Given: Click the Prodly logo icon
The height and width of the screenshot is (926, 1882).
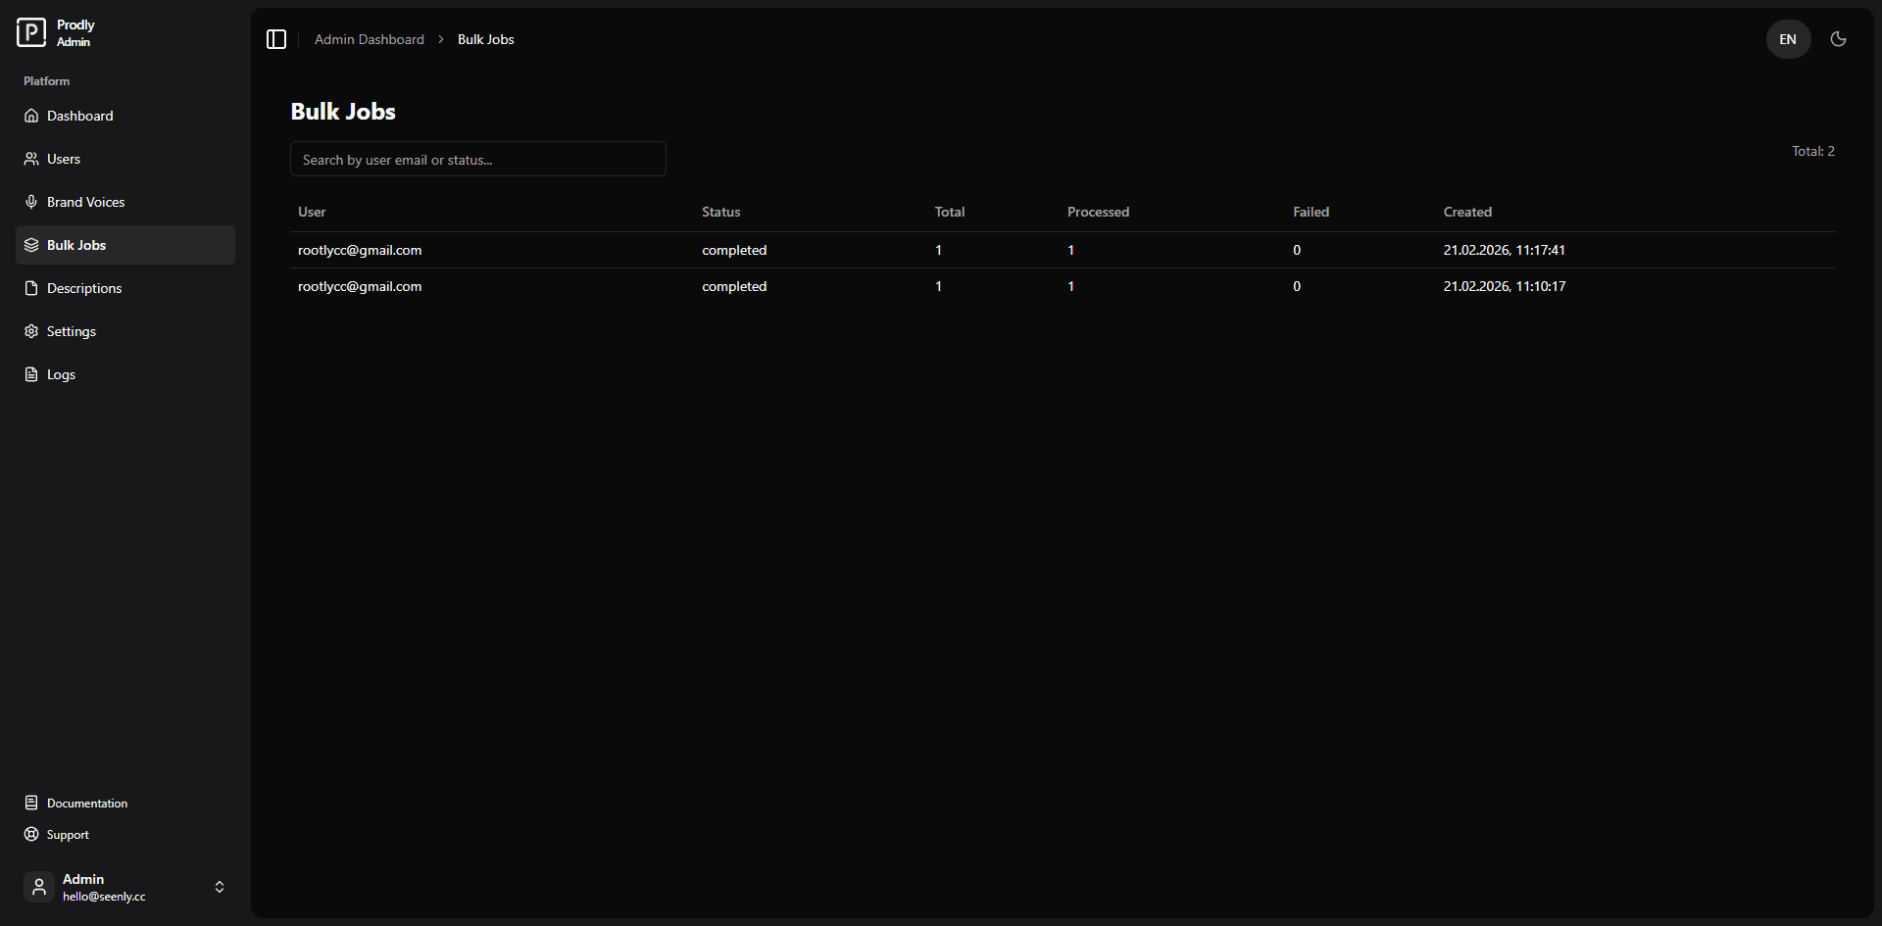Looking at the screenshot, I should click(x=31, y=32).
